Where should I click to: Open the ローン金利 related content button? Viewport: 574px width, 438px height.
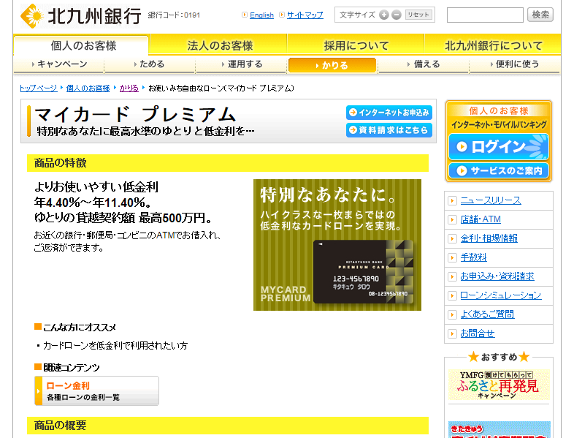[96, 390]
